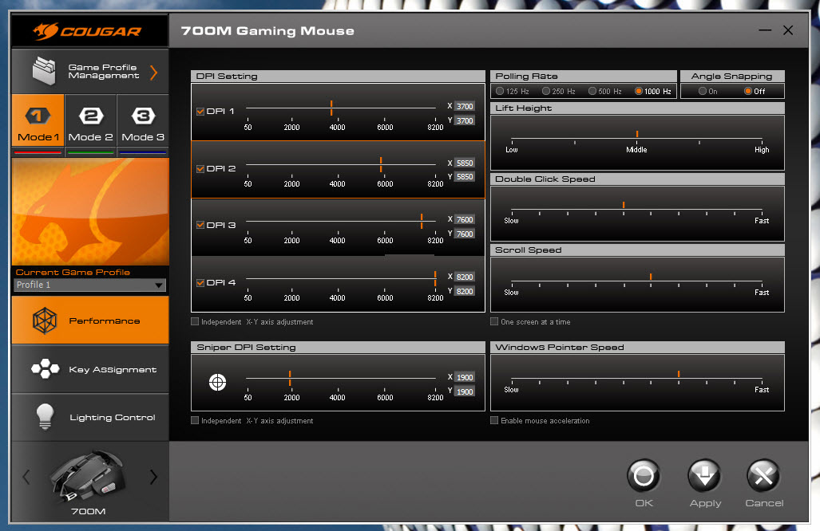
Task: Click the Sniper crosshair icon
Action: point(217,382)
